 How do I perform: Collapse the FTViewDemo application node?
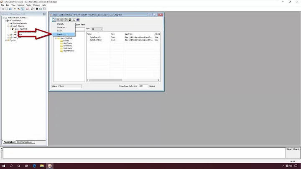click(x=6, y=20)
